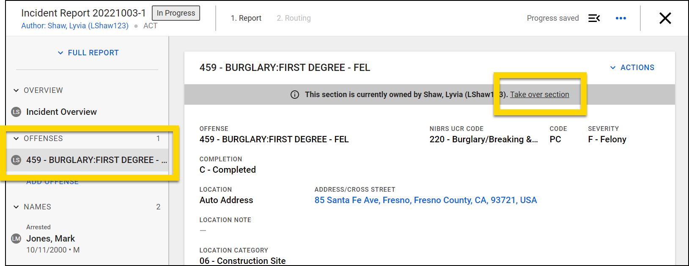Collapse the OVERVIEW section
689x266 pixels.
pyautogui.click(x=16, y=90)
